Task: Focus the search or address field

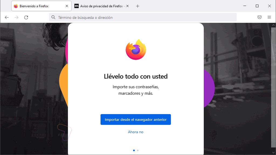Action: coord(143,17)
